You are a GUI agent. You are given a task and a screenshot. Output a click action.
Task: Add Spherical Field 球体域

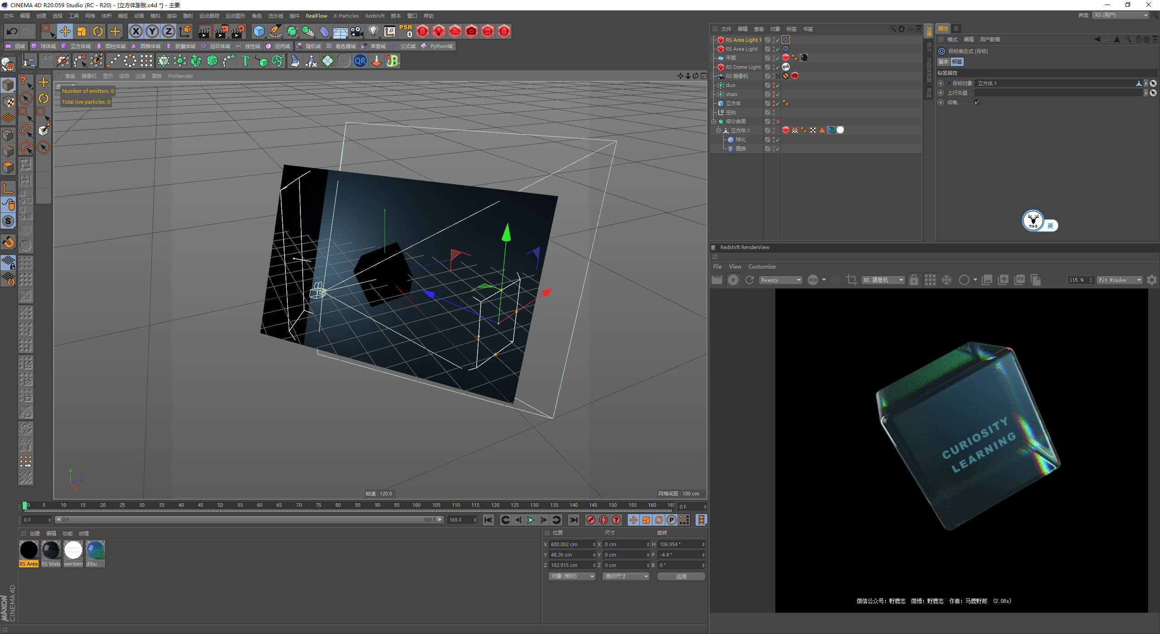tap(43, 46)
